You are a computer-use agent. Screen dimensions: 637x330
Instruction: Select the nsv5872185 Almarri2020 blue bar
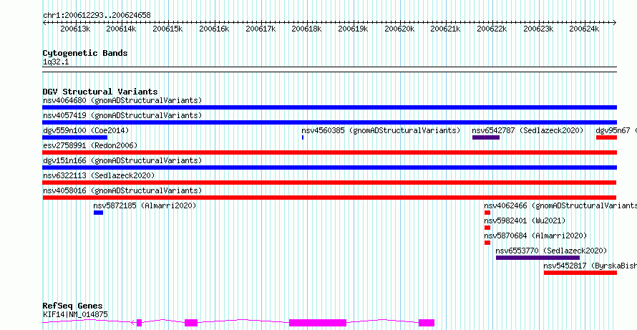click(x=98, y=213)
